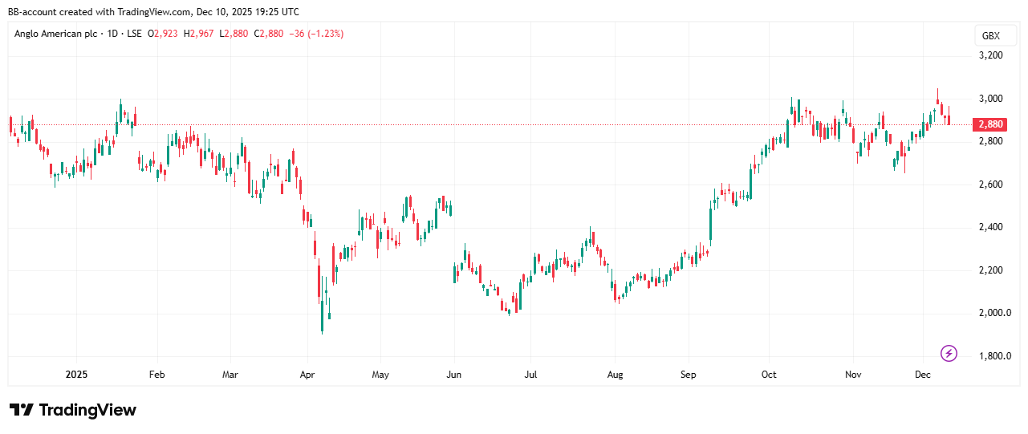
Task: Click the 2,000.0 price axis label
Action: click(x=993, y=313)
